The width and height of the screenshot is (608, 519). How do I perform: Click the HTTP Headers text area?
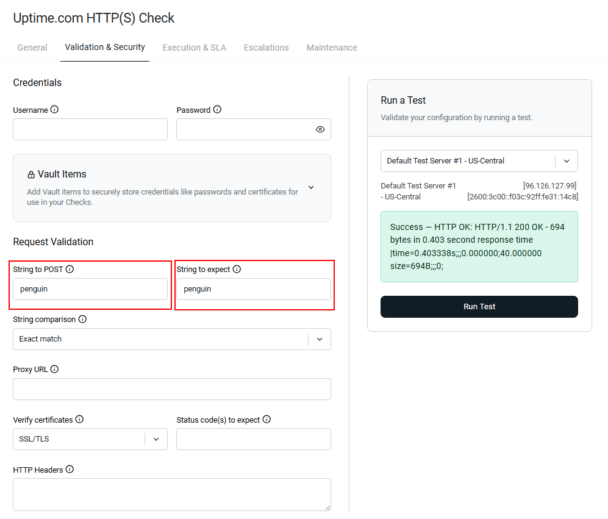tap(171, 494)
